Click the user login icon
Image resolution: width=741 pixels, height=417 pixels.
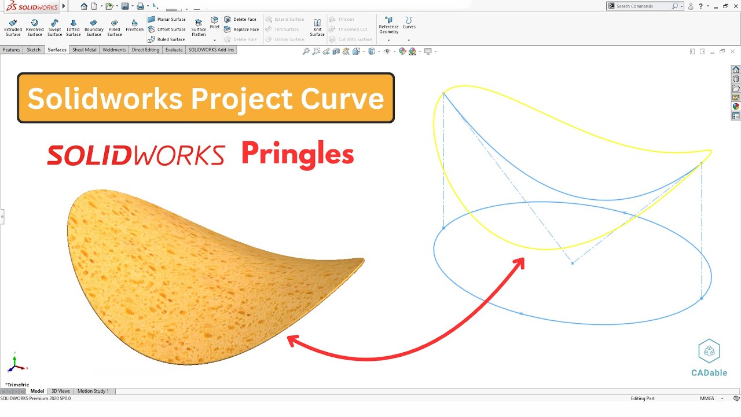click(691, 6)
